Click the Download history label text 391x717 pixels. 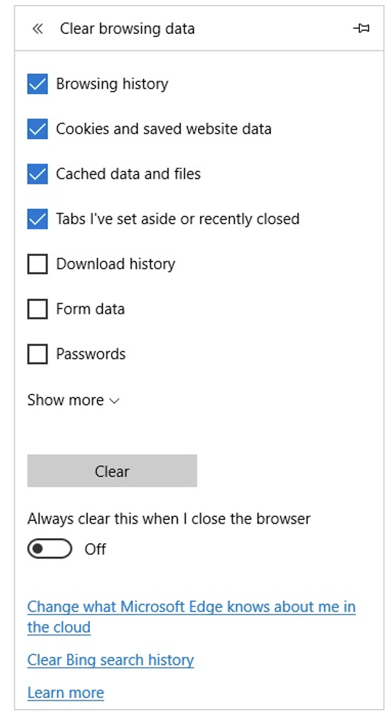[x=115, y=264]
